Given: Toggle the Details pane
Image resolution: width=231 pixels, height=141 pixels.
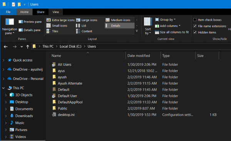Looking at the screenshot, I should [x=30, y=30].
